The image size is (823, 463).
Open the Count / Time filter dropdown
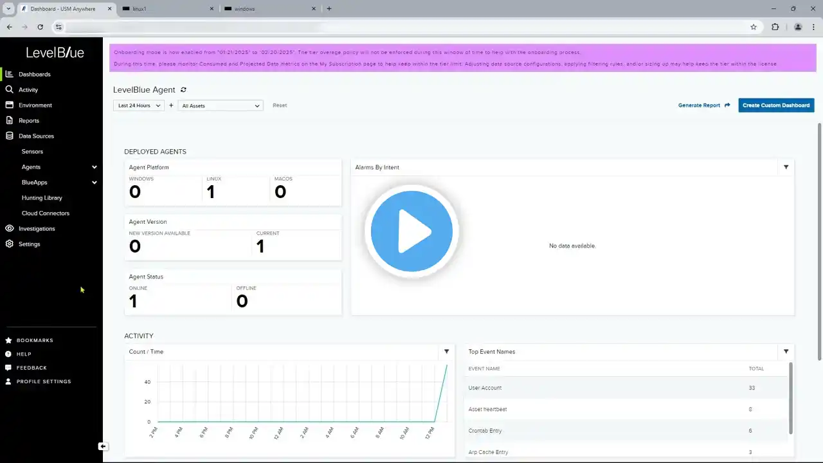446,352
